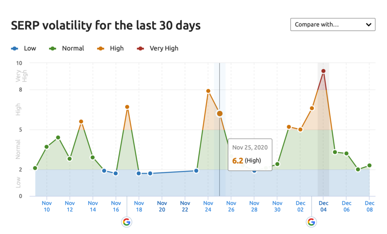Screen dimensions: 387x234
Task: Click the Google update icon below Dec 04
Action: click(x=311, y=222)
